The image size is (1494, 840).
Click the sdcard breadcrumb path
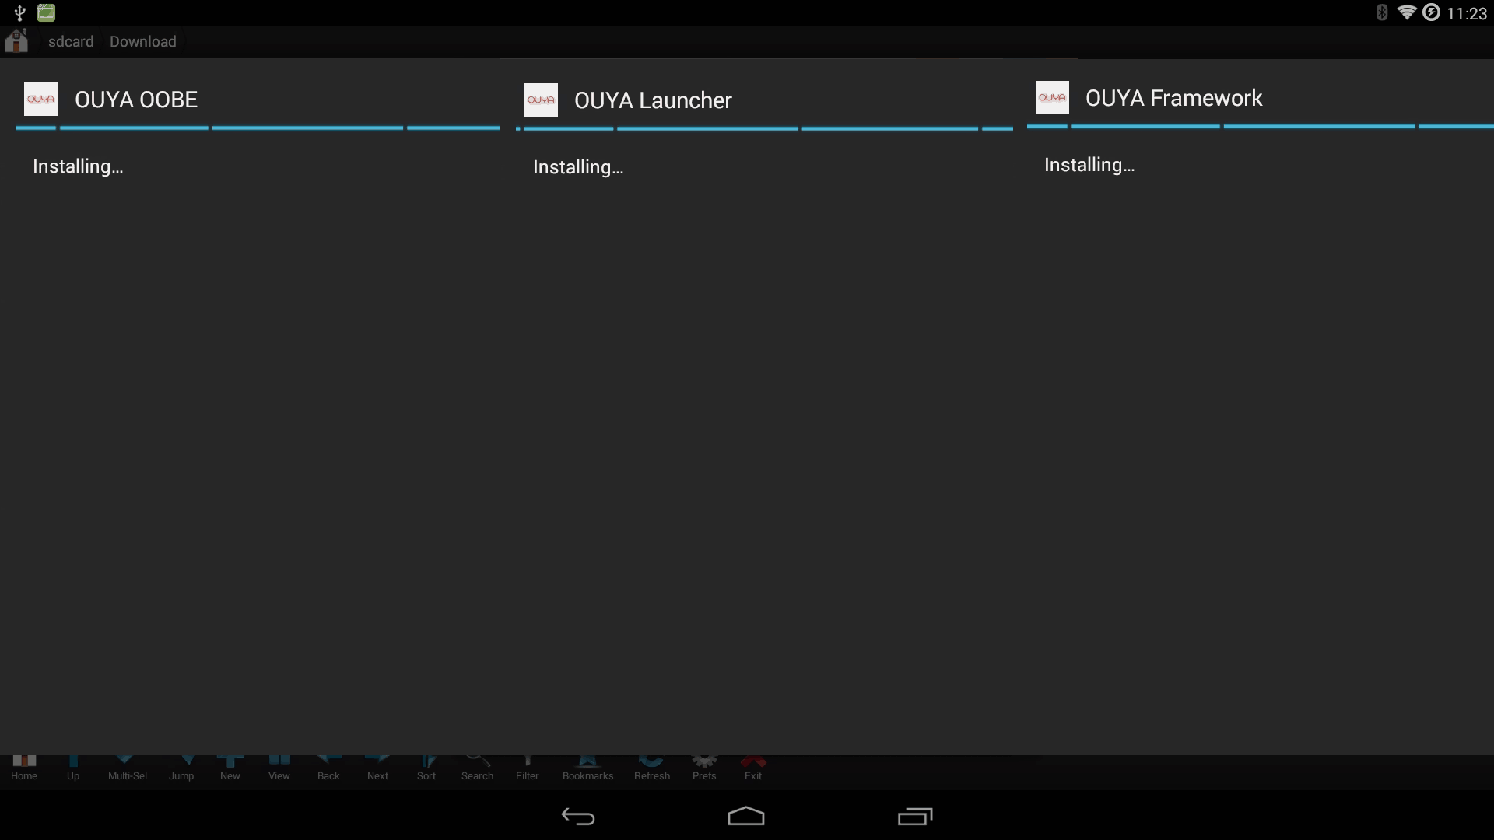[x=71, y=41]
